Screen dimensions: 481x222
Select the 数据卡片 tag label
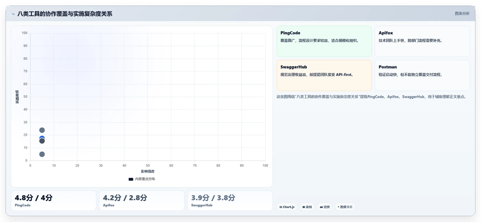(x=346, y=207)
